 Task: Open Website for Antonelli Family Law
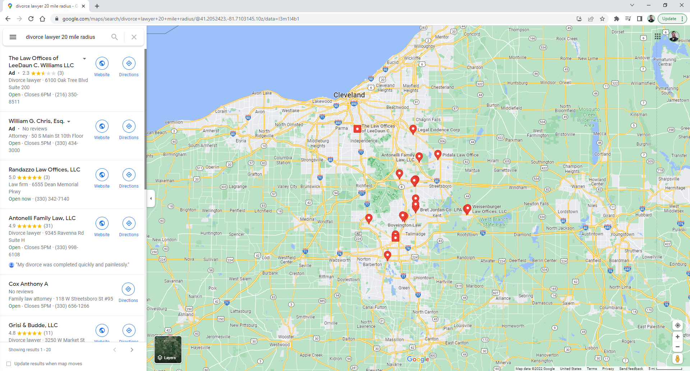(x=102, y=227)
